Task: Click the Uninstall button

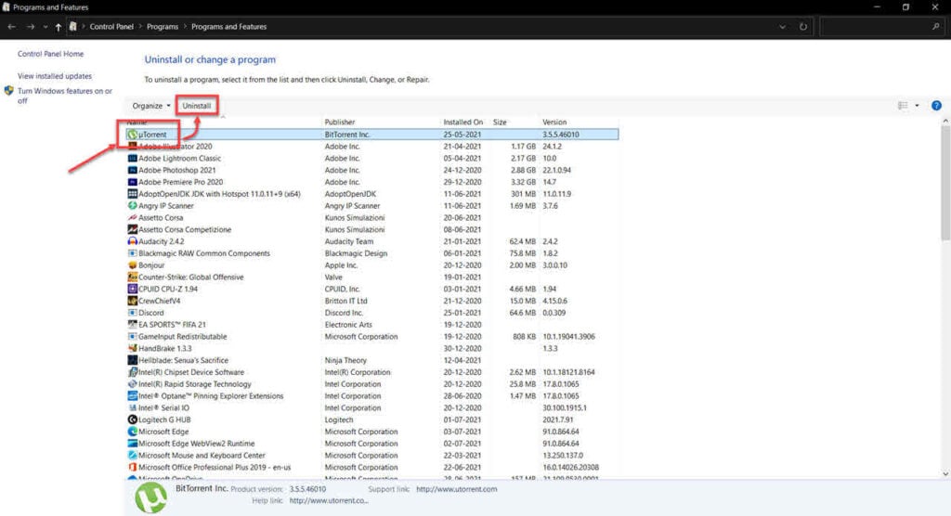Action: [x=197, y=106]
